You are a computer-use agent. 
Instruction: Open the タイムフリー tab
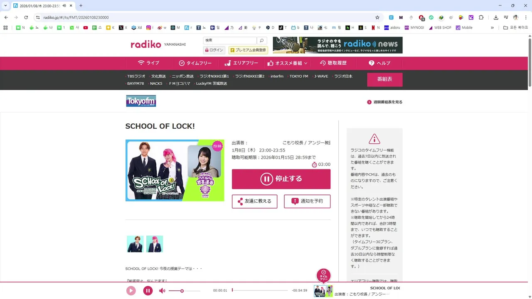[195, 63]
